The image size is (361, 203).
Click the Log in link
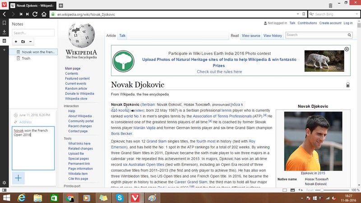tap(348, 23)
